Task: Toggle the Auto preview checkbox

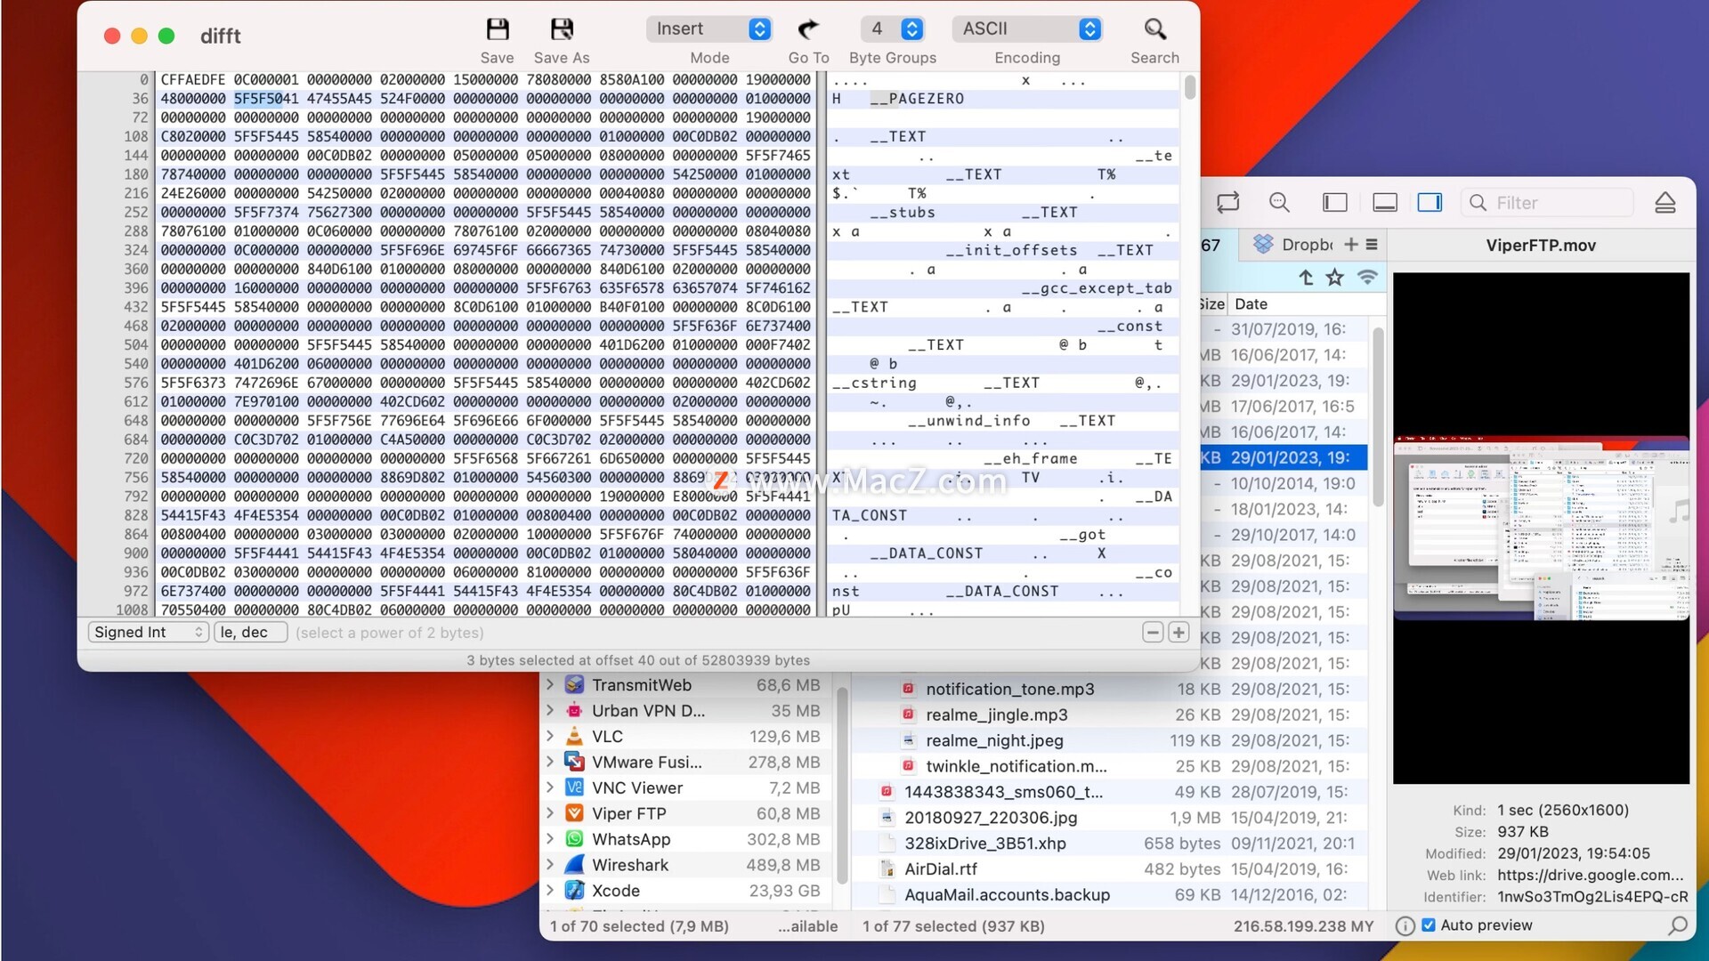Action: pos(1429,925)
